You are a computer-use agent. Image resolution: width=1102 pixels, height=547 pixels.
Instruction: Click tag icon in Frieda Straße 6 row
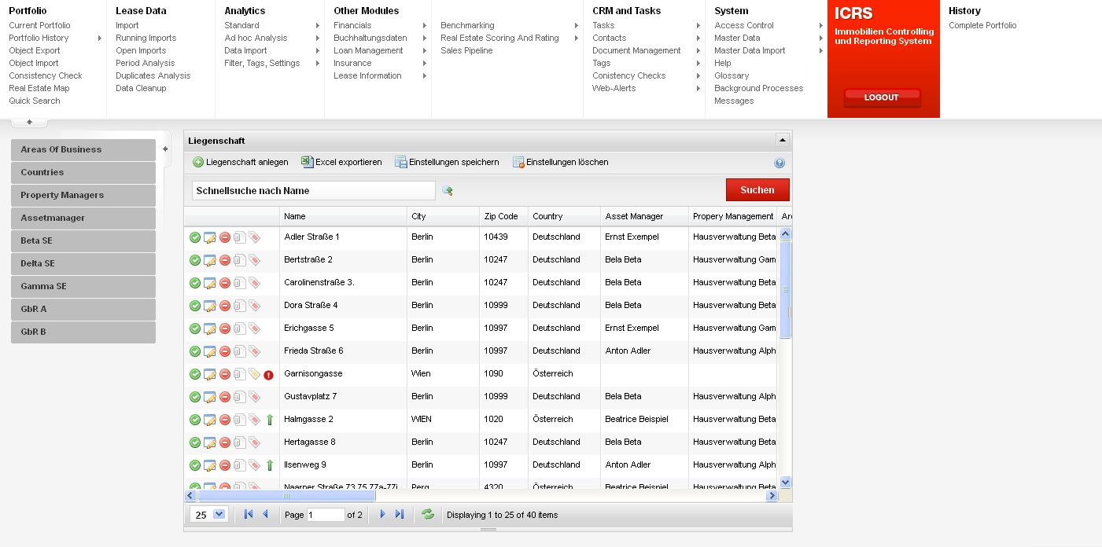[254, 351]
